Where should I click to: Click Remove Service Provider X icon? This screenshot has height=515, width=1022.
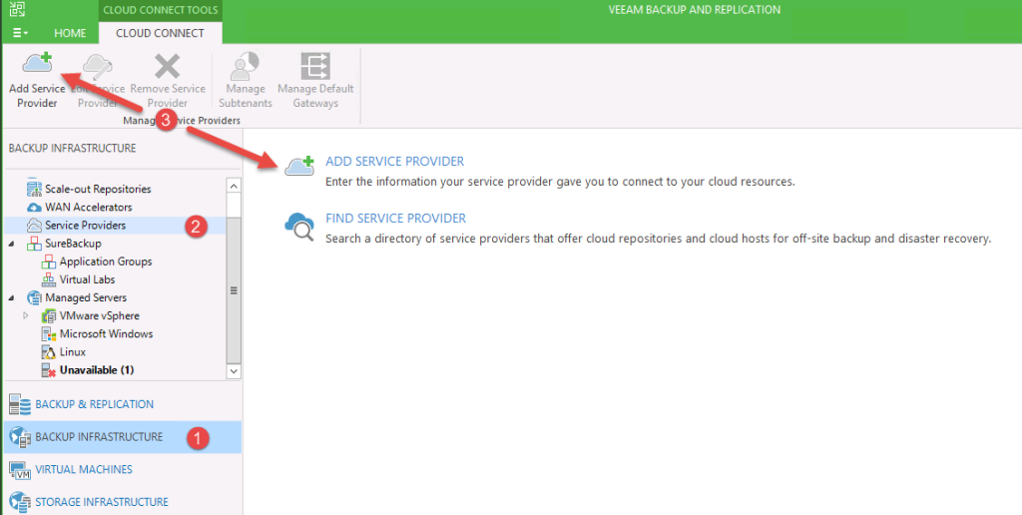(167, 66)
